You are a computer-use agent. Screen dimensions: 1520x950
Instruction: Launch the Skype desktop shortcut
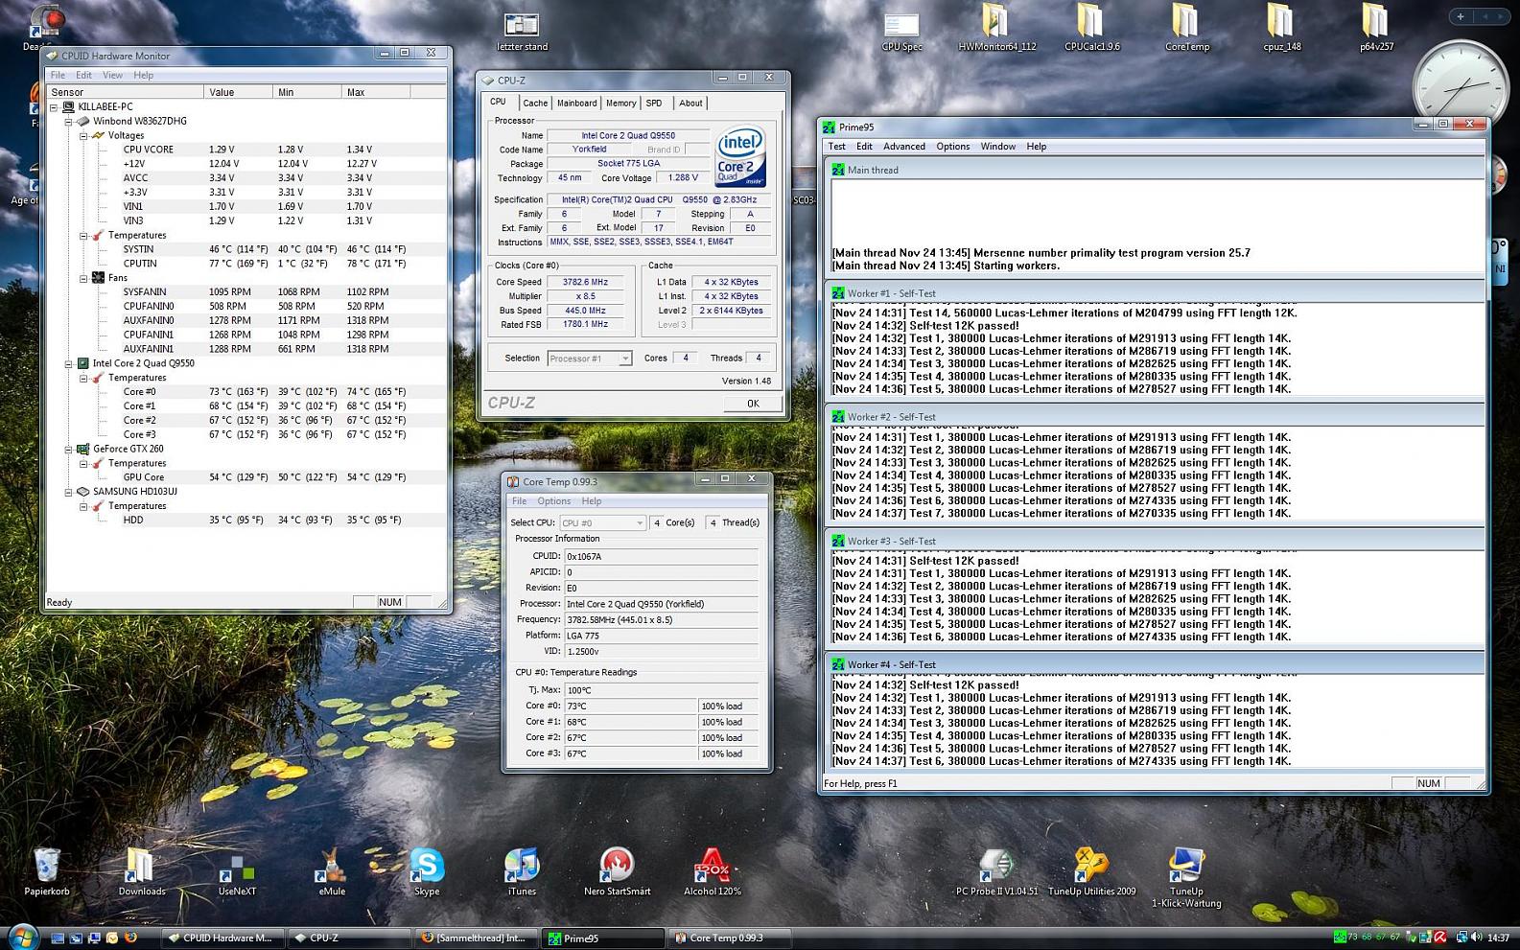coord(427,871)
